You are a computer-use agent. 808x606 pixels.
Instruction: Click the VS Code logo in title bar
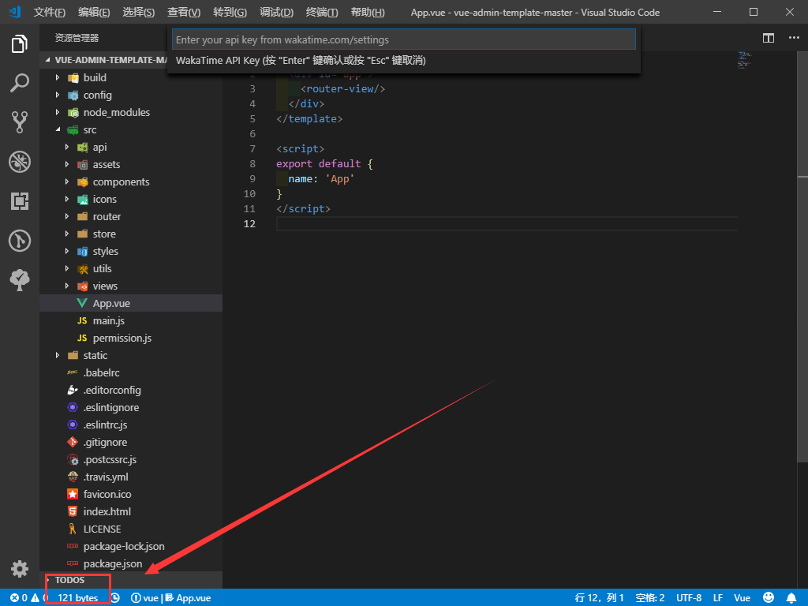pyautogui.click(x=15, y=12)
